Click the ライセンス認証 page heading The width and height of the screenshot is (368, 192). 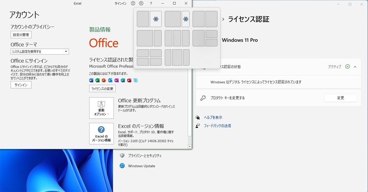click(x=249, y=19)
